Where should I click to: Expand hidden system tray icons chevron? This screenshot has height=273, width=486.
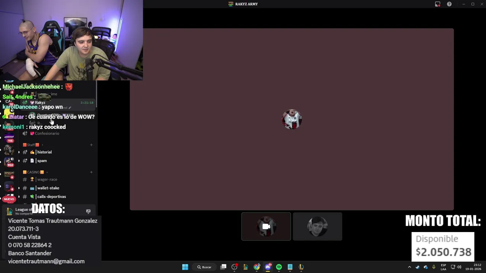coord(409,267)
